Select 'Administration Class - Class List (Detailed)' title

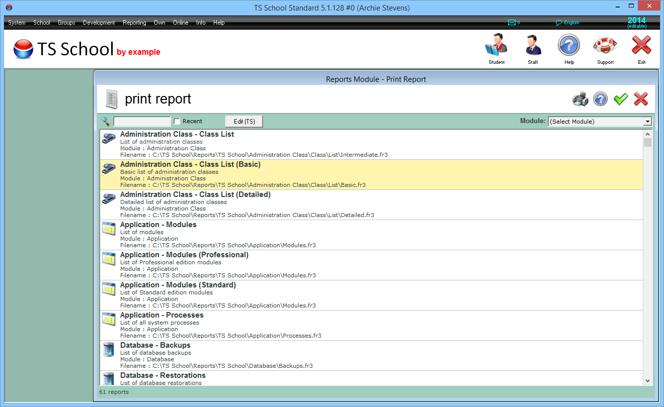pyautogui.click(x=195, y=194)
